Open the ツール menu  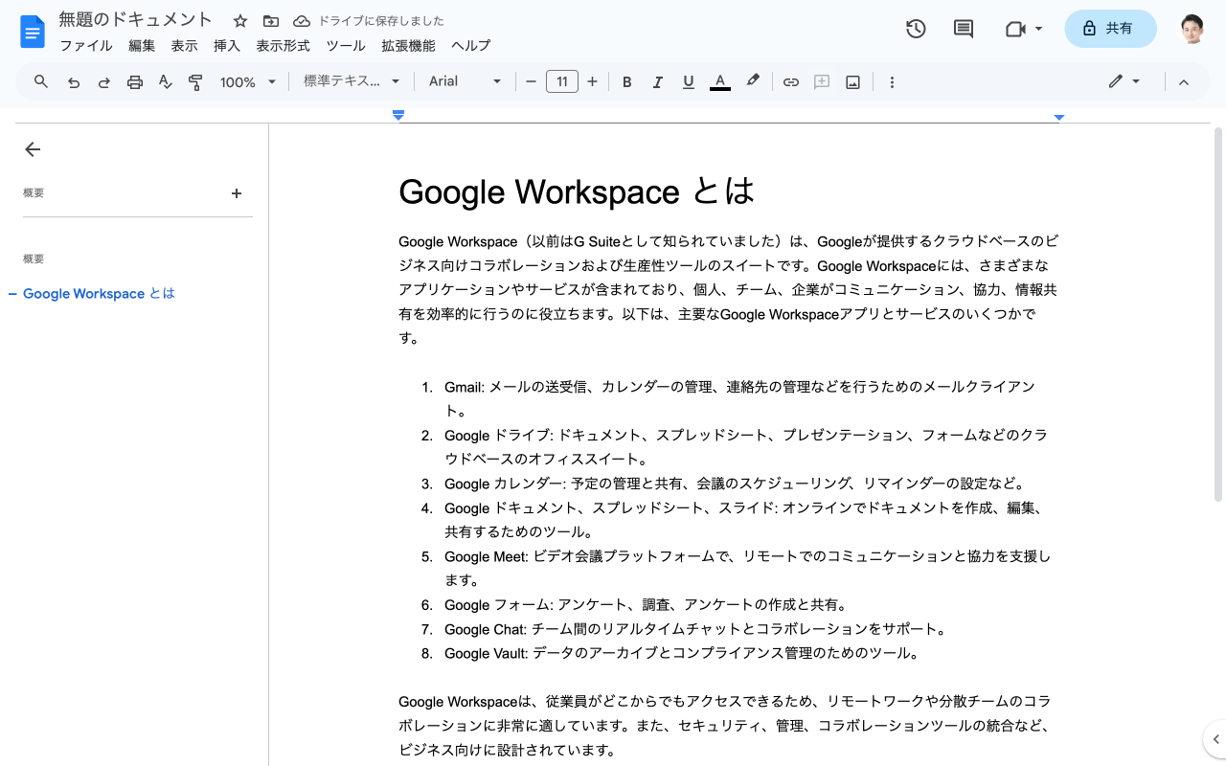tap(346, 45)
